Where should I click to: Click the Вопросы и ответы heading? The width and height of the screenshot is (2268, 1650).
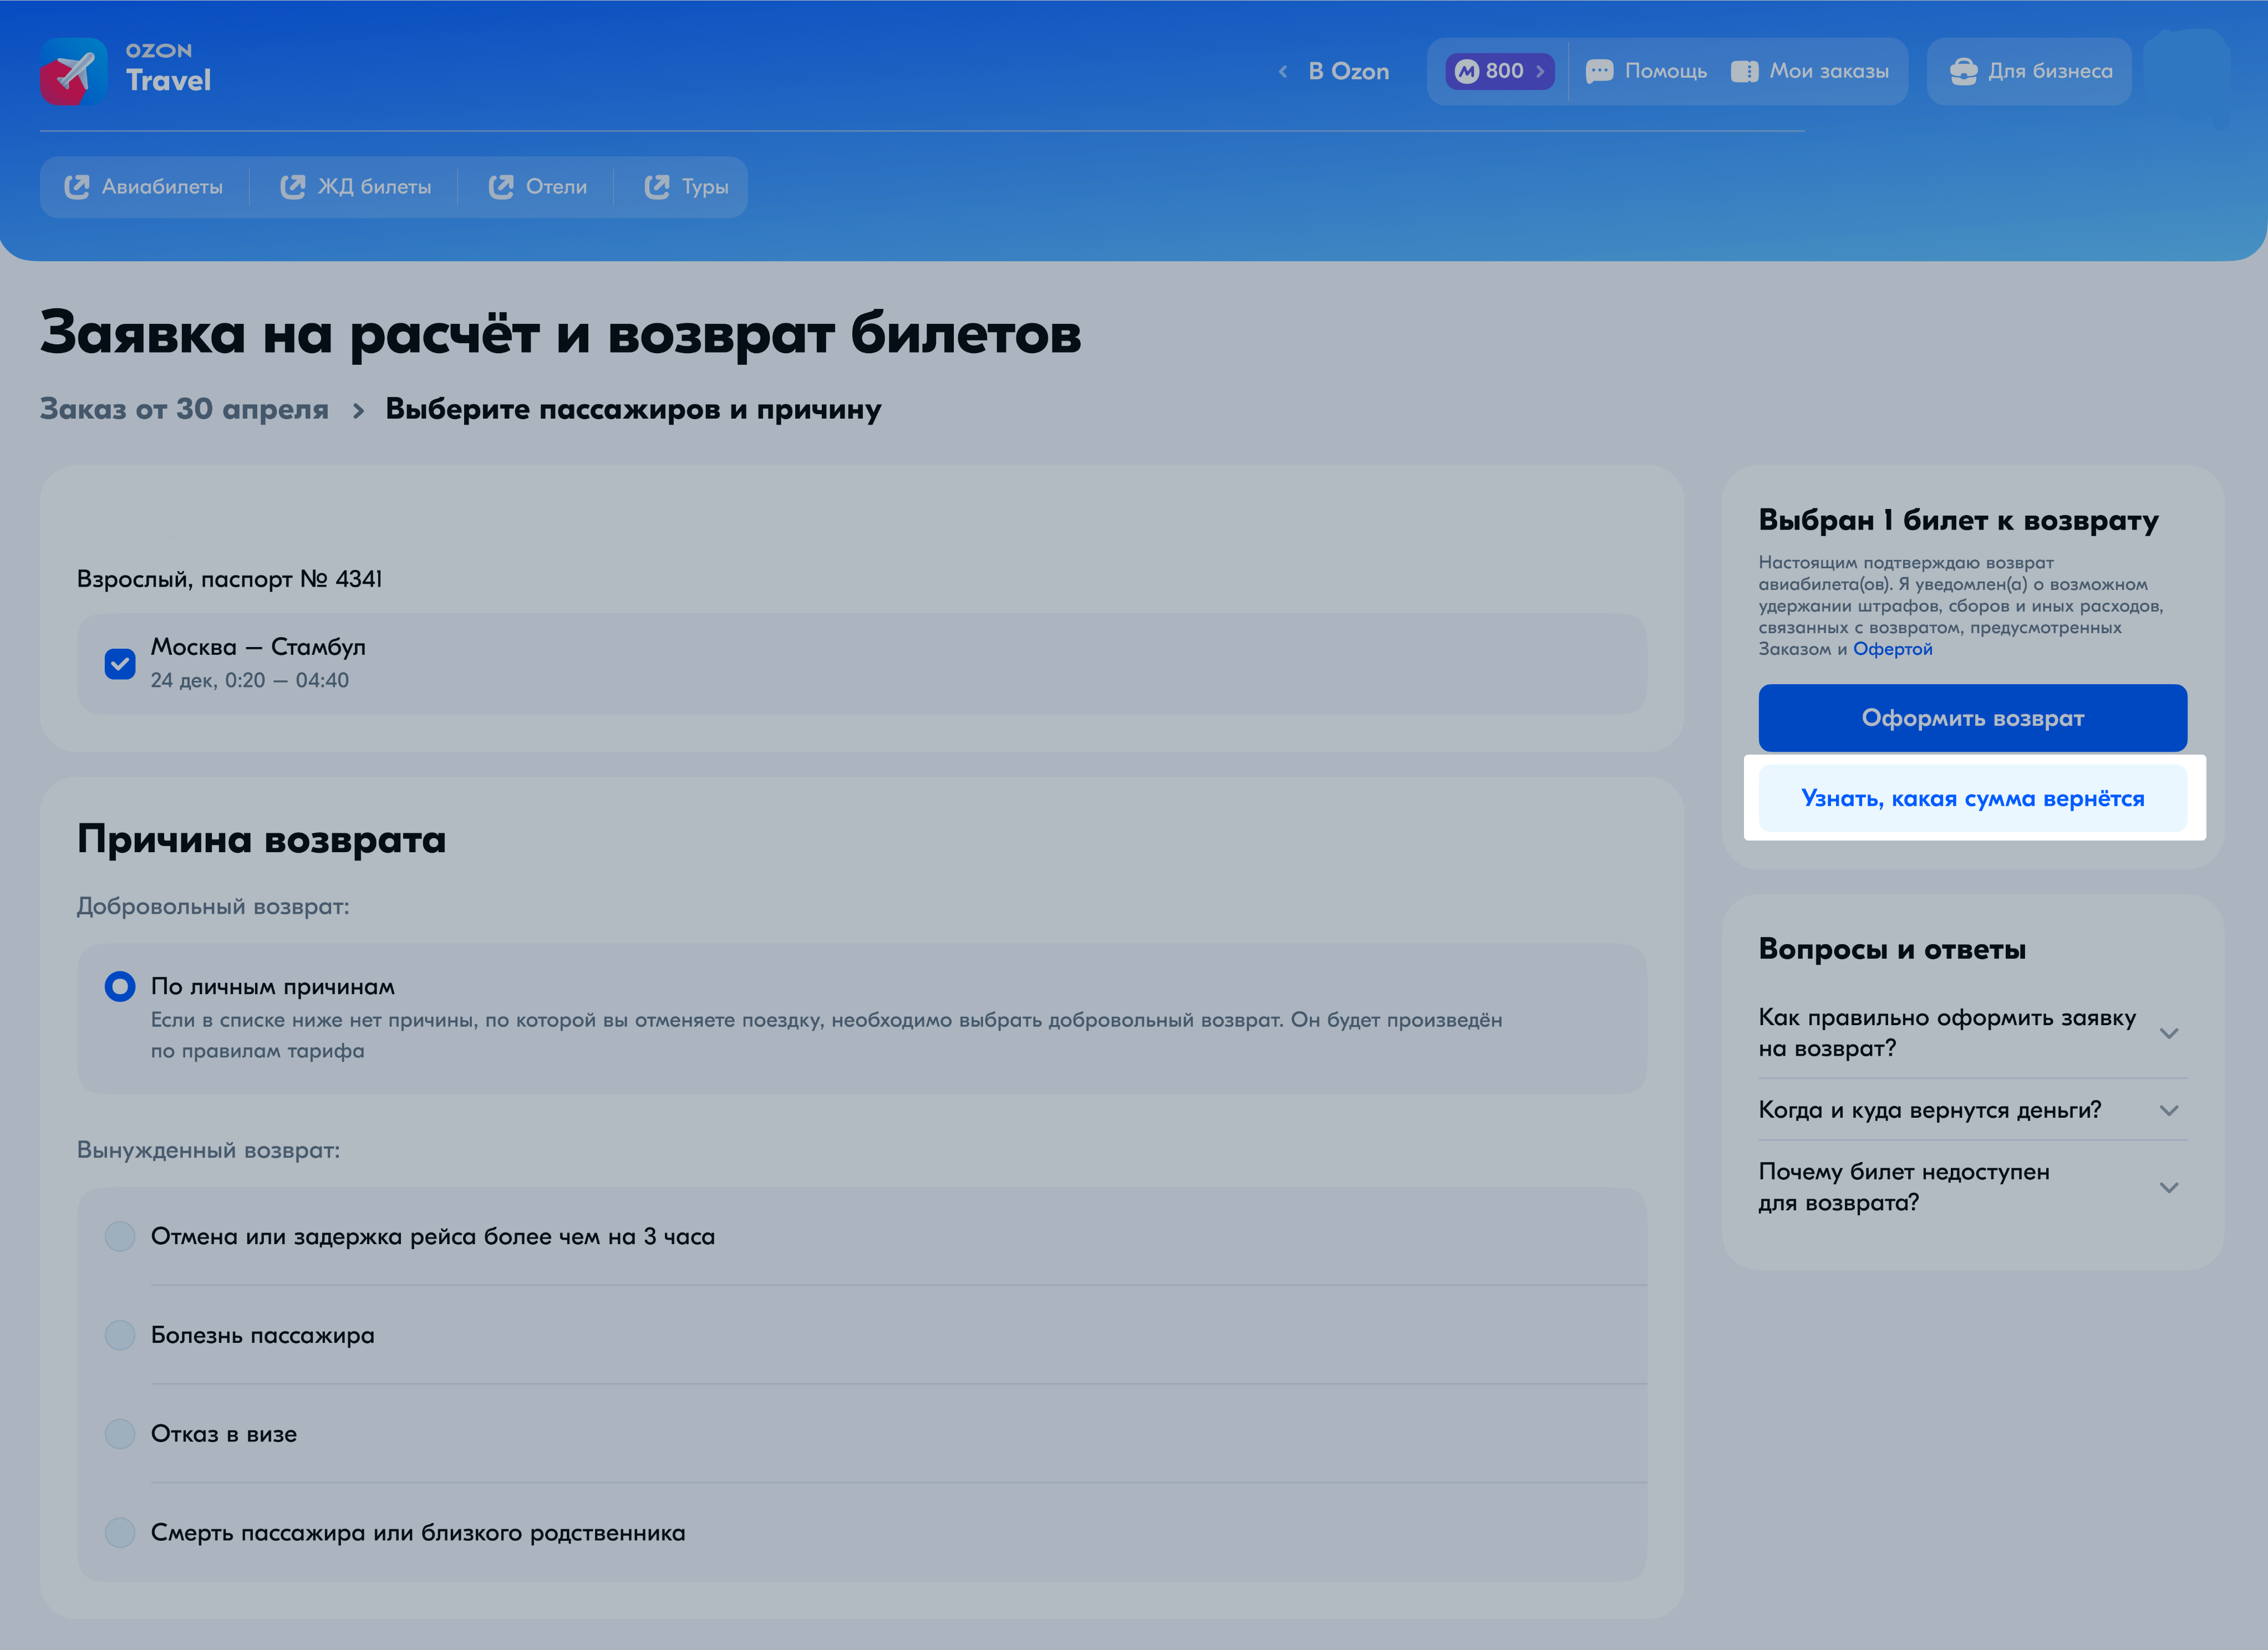point(1892,949)
